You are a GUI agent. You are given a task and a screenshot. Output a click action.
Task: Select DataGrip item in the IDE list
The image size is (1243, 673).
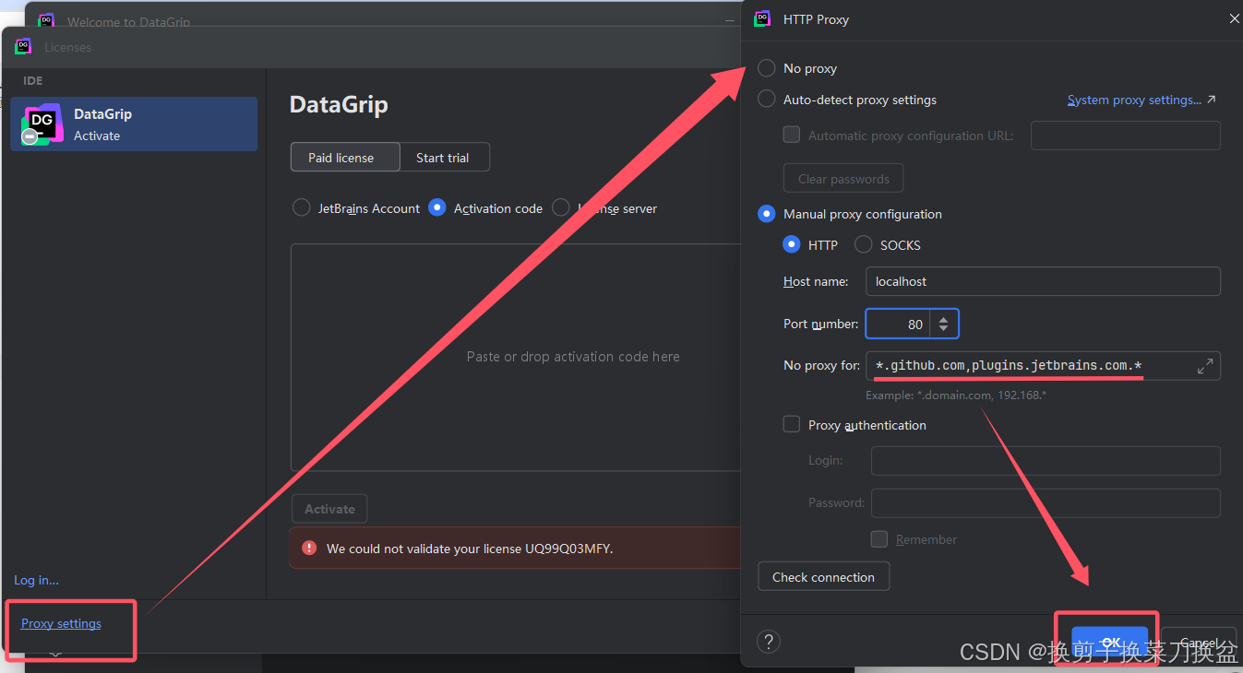coord(134,124)
